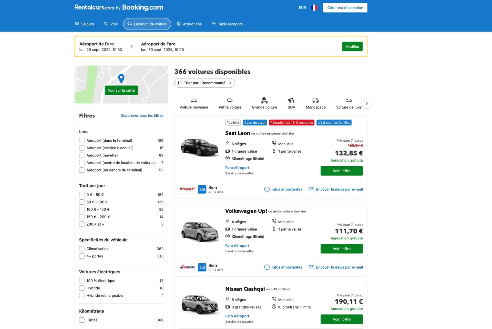The height and width of the screenshot is (329, 492).
Task: Check Aéroport (centre de location de voitures) filter
Action: click(82, 163)
